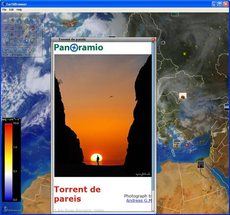Viewport: 230px width, 215px height.
Task: Select the blue globe with white clouds icon
Action: pyautogui.click(x=33, y=21)
